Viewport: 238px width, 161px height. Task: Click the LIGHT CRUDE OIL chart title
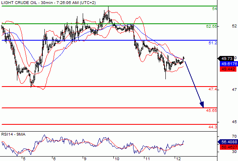[x=48, y=2]
